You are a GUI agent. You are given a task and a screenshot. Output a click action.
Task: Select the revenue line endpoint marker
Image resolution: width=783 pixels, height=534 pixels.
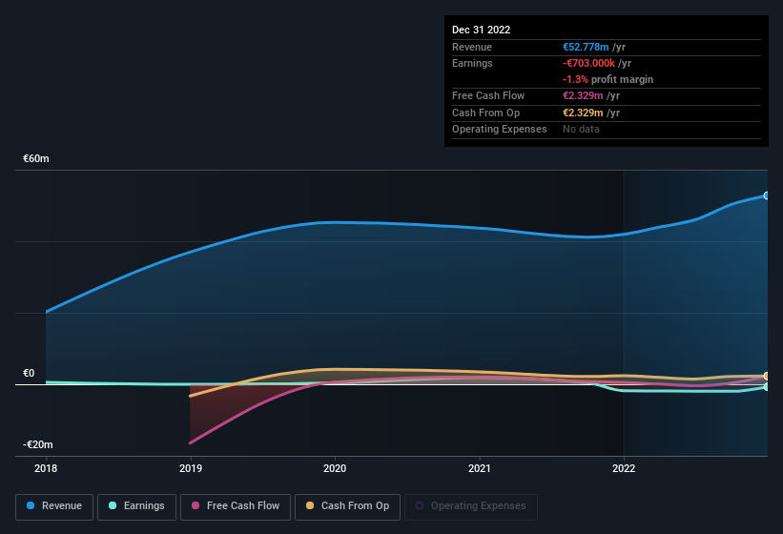tap(767, 195)
